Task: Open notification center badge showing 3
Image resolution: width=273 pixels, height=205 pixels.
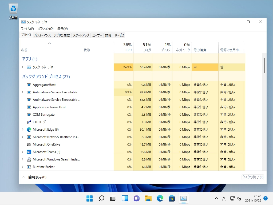Action: (266, 198)
